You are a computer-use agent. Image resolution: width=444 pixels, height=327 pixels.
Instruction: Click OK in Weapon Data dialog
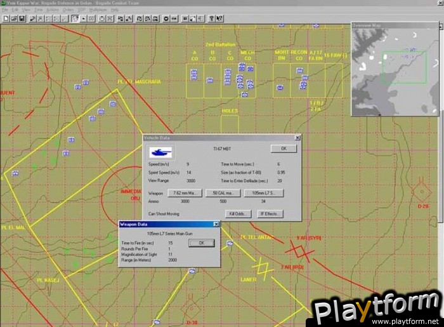pyautogui.click(x=201, y=243)
